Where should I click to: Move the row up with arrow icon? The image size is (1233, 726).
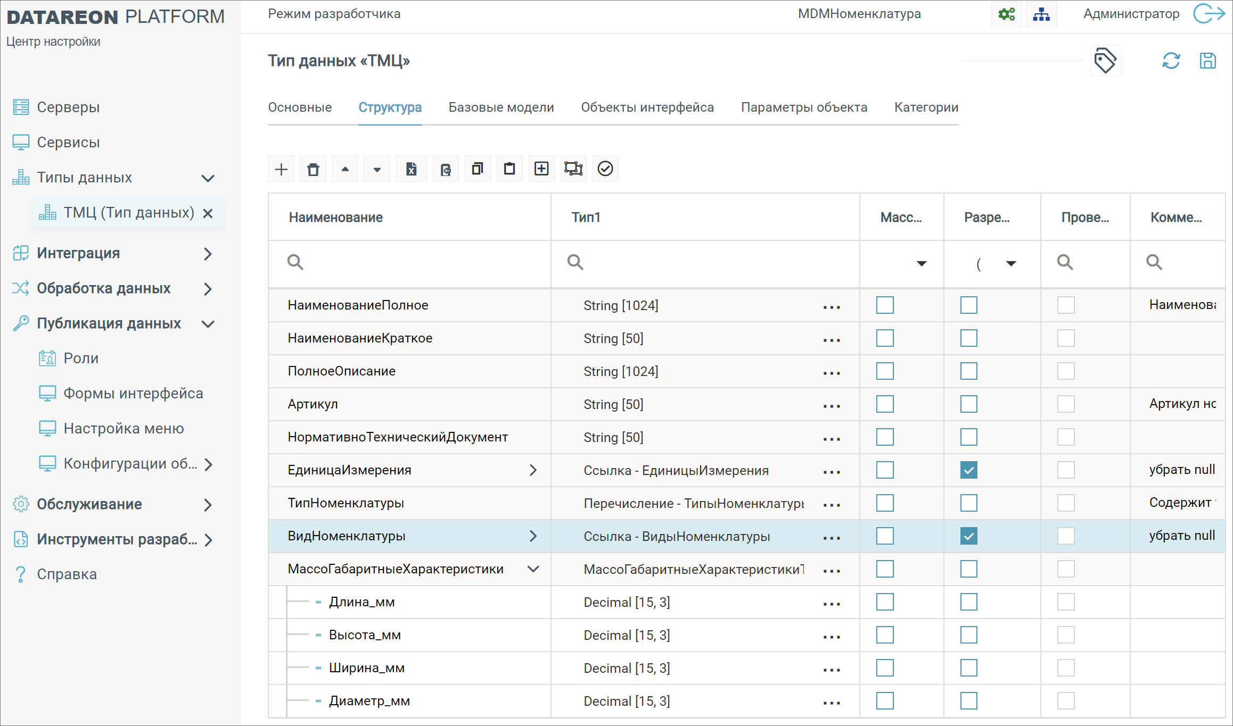[x=345, y=169]
